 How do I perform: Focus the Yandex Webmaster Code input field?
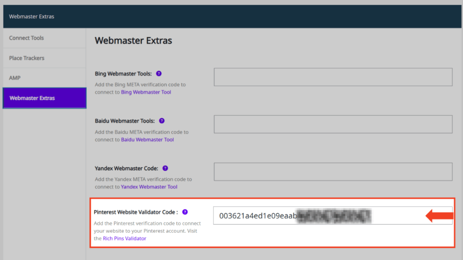pyautogui.click(x=333, y=172)
